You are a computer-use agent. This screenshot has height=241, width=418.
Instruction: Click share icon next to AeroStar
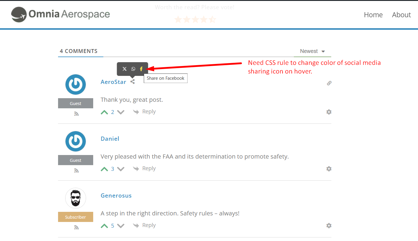pyautogui.click(x=132, y=82)
